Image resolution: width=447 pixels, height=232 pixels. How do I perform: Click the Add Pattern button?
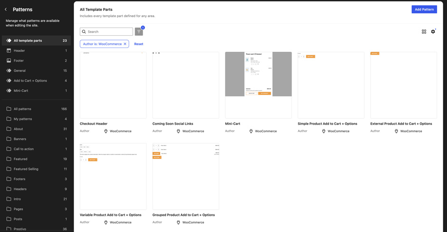[x=424, y=10]
